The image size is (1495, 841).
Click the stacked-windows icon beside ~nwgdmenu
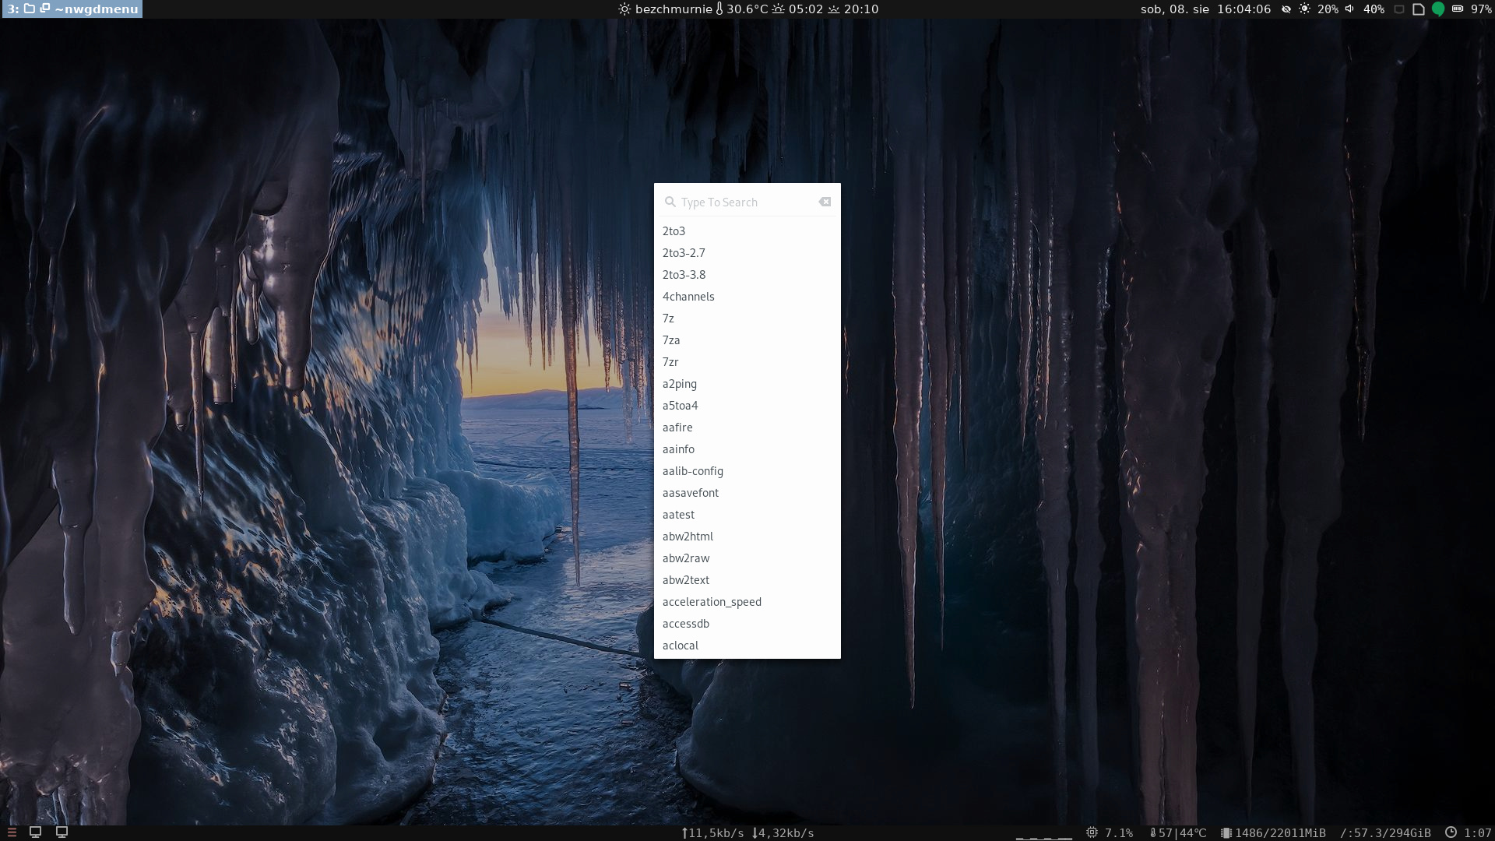(45, 9)
